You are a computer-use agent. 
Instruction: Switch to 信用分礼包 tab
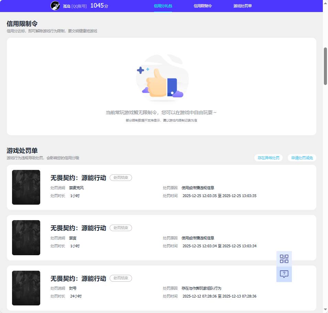point(163,6)
